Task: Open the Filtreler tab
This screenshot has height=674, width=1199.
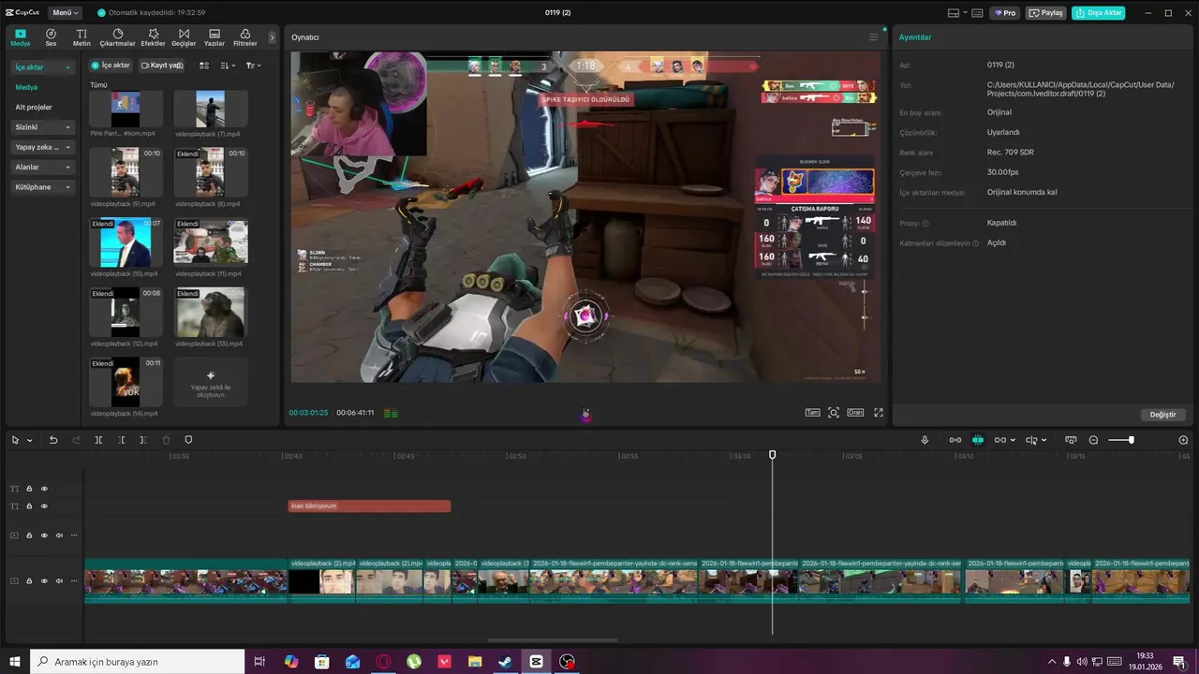Action: [244, 37]
